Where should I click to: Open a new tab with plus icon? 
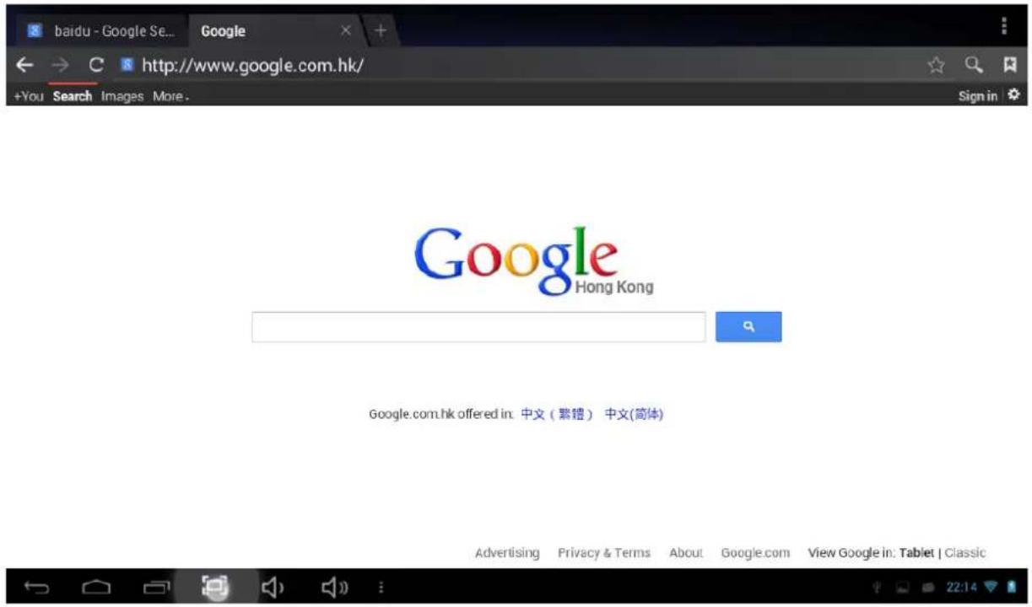click(380, 31)
